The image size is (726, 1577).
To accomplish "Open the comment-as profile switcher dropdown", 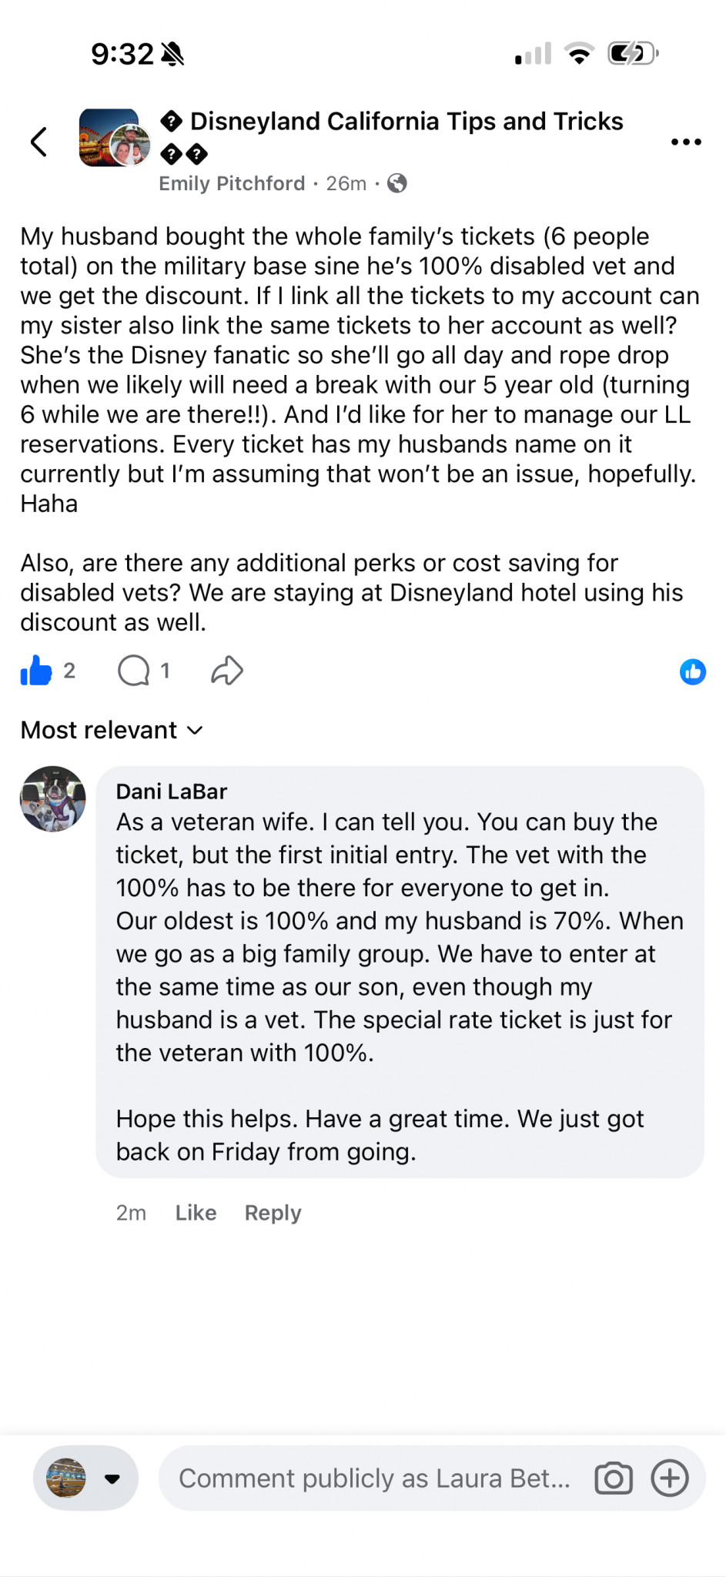I will [85, 1478].
